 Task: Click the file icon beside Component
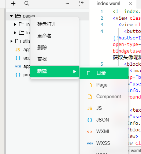(x=90, y=97)
